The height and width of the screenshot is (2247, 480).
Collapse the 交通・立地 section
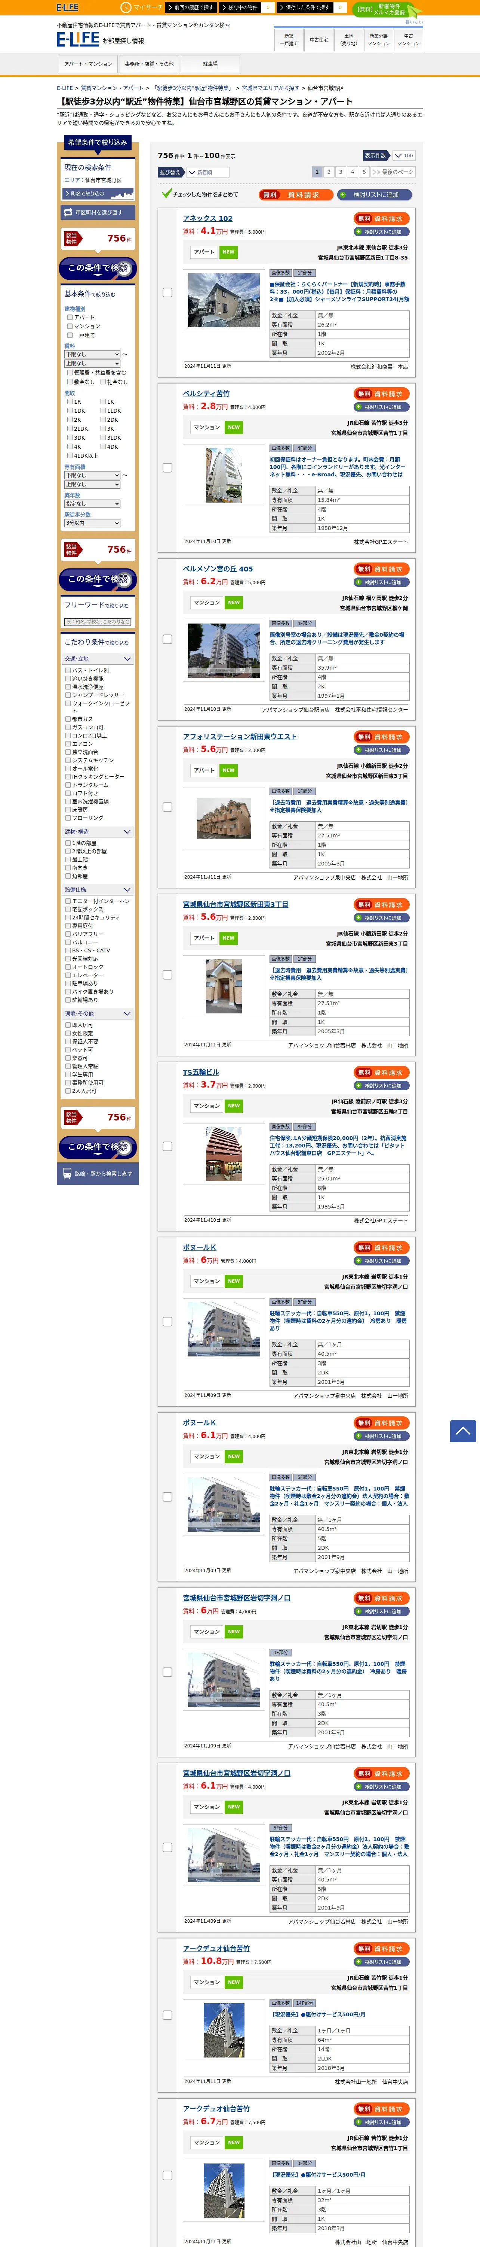pos(98,659)
